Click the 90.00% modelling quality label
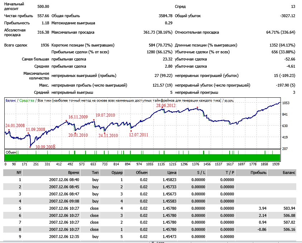The image size is (302, 243). [x=229, y=101]
